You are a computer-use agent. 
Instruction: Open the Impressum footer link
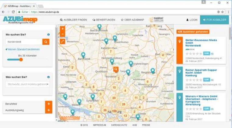(100, 125)
